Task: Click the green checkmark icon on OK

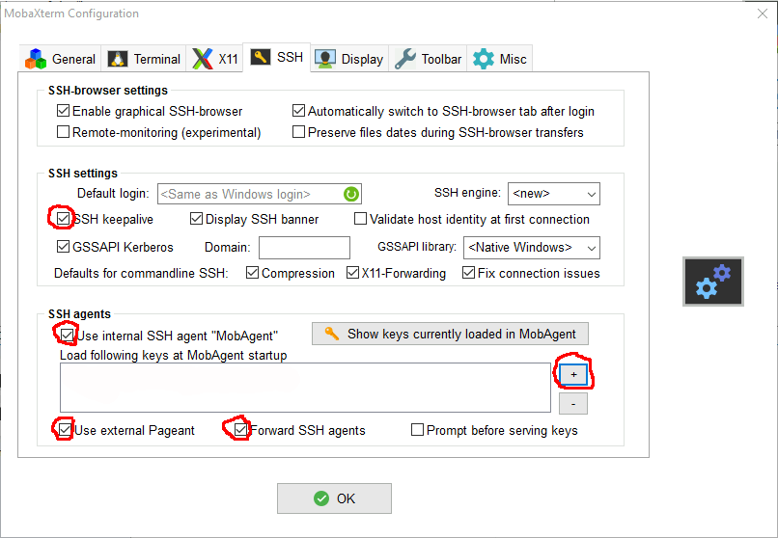Action: pos(321,498)
